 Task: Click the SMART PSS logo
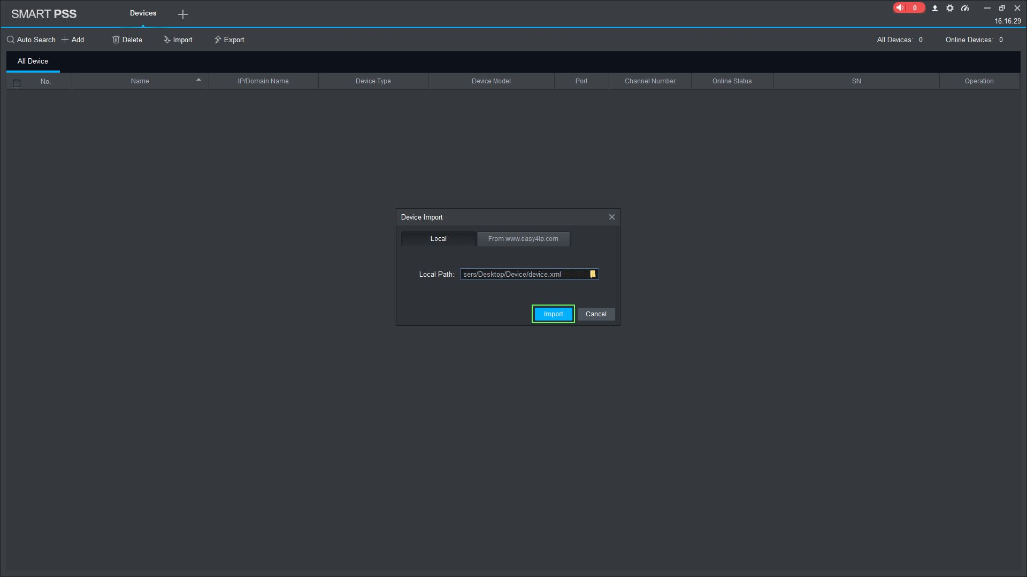44,14
